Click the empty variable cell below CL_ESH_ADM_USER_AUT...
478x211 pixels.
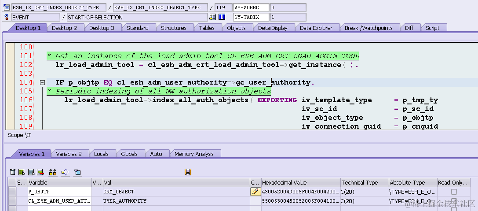coord(60,208)
